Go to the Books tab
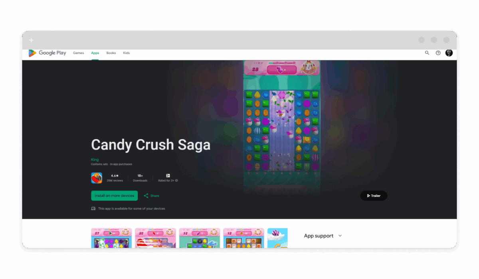 111,53
